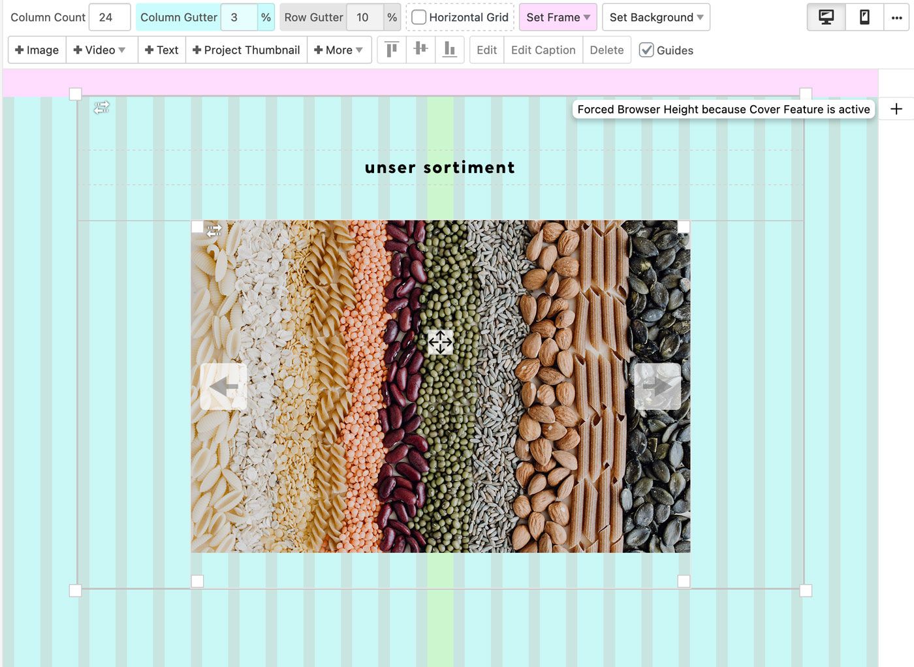Click the plus icon to add row
The width and height of the screenshot is (914, 667).
click(896, 109)
